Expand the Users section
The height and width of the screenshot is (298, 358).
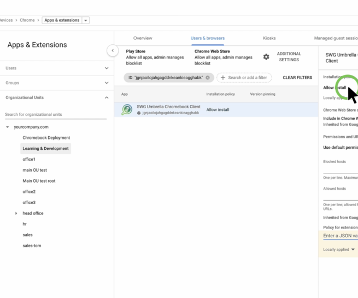coord(107,68)
